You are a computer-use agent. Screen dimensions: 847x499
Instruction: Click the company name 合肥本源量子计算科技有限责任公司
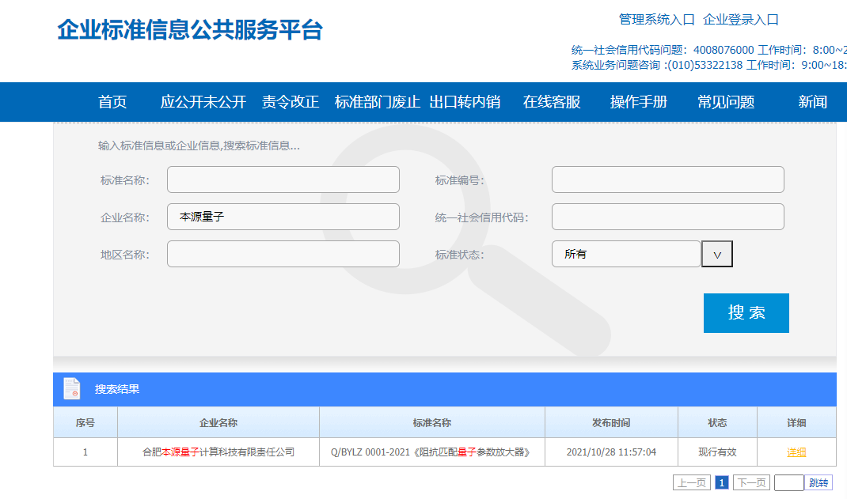tap(218, 452)
